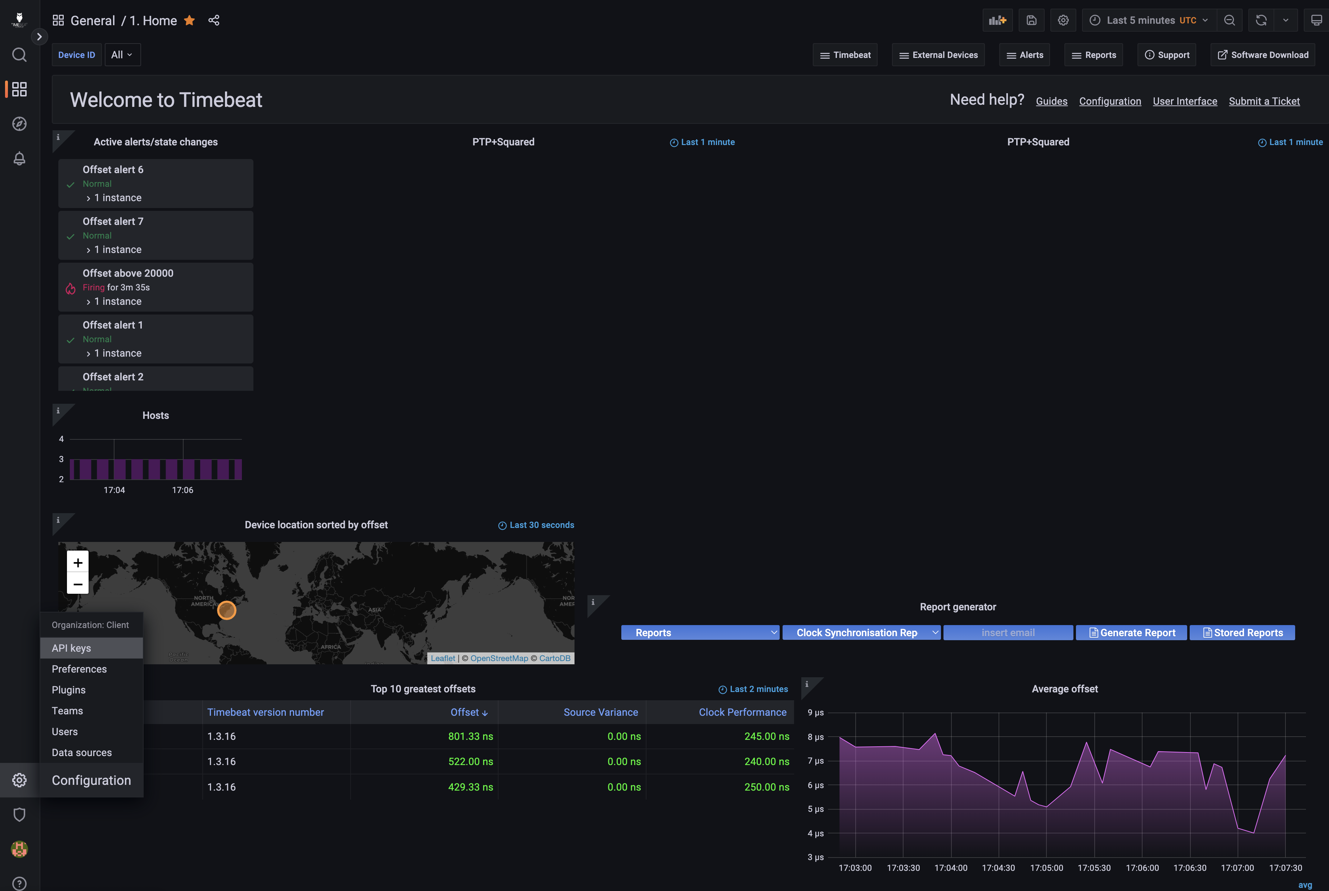Screen dimensions: 1329x891
Task: Refresh the dashboard with the refresh icon
Action: coord(1261,21)
